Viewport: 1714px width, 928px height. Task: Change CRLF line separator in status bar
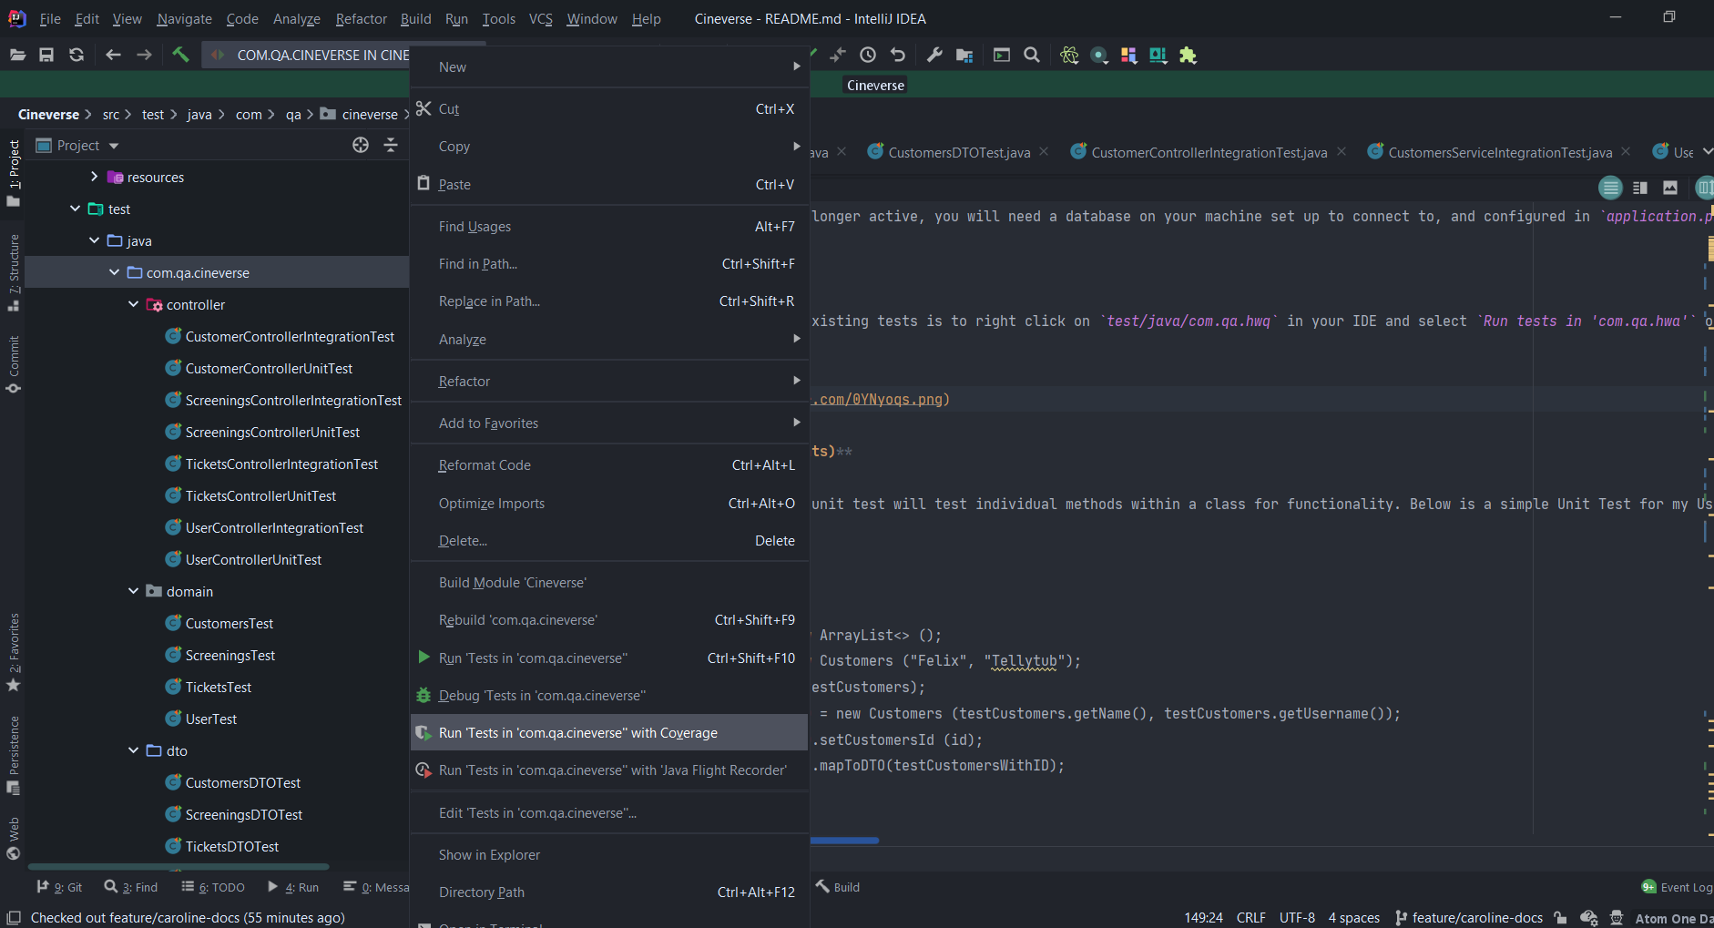[1250, 917]
